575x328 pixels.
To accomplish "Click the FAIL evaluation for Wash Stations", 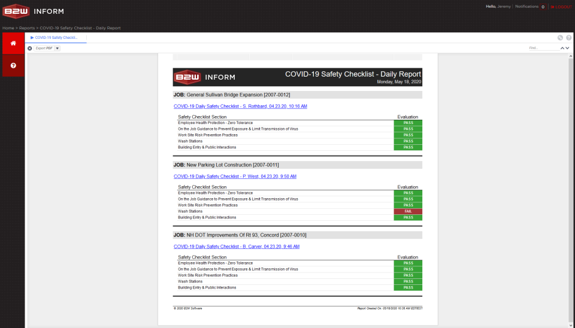I will 408,211.
